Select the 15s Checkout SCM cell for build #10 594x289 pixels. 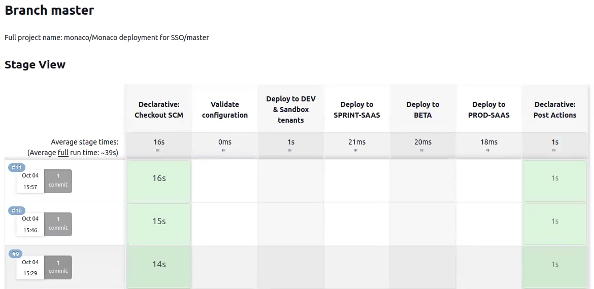coord(159,222)
